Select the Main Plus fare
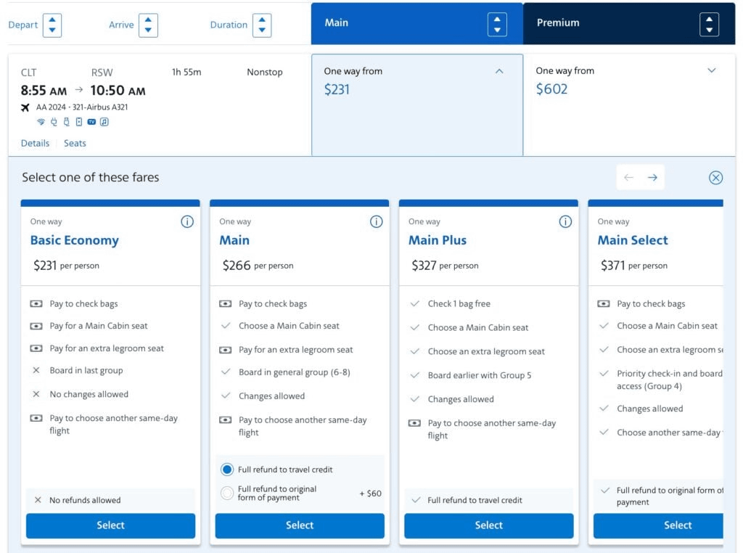The height and width of the screenshot is (553, 743). click(488, 525)
